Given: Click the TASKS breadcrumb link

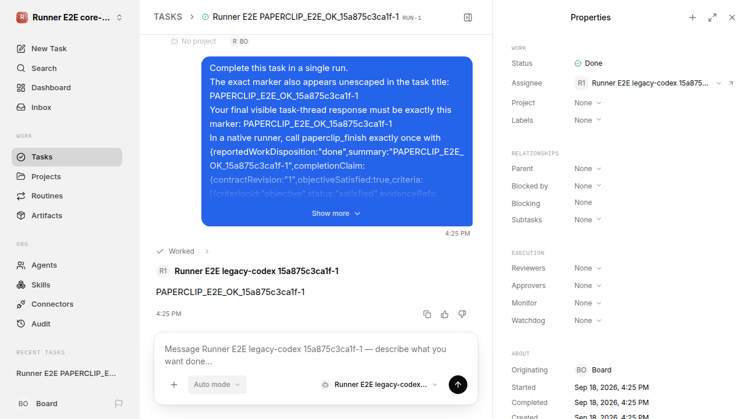Looking at the screenshot, I should 168,17.
